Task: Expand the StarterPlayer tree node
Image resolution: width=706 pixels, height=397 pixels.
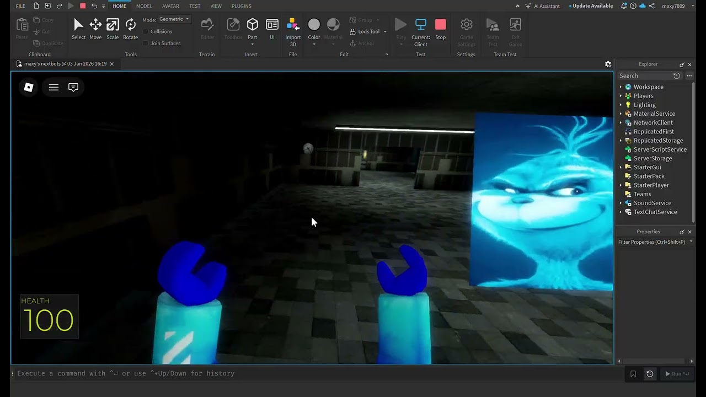Action: tap(621, 185)
